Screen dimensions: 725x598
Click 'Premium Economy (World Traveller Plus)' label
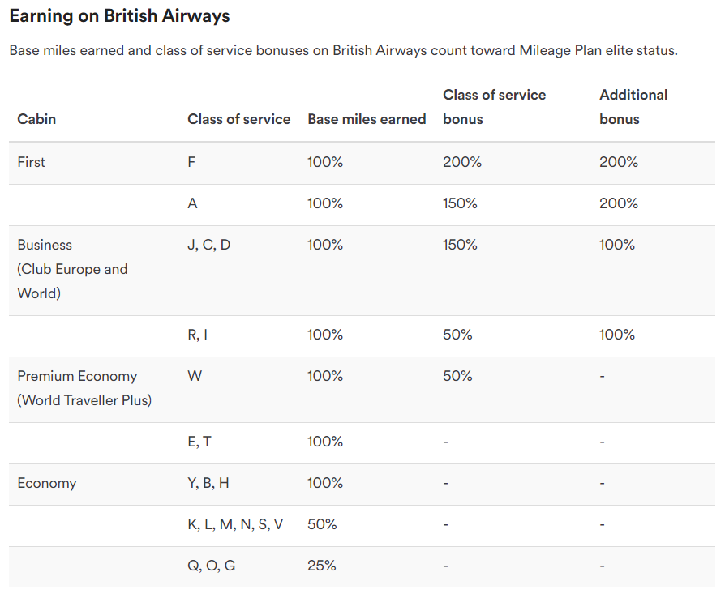(84, 388)
